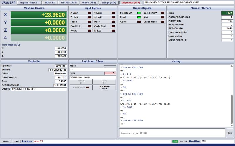Screen dimensions: 235x146
Task: Click the Profile field showing Mill
Action: click(217, 141)
